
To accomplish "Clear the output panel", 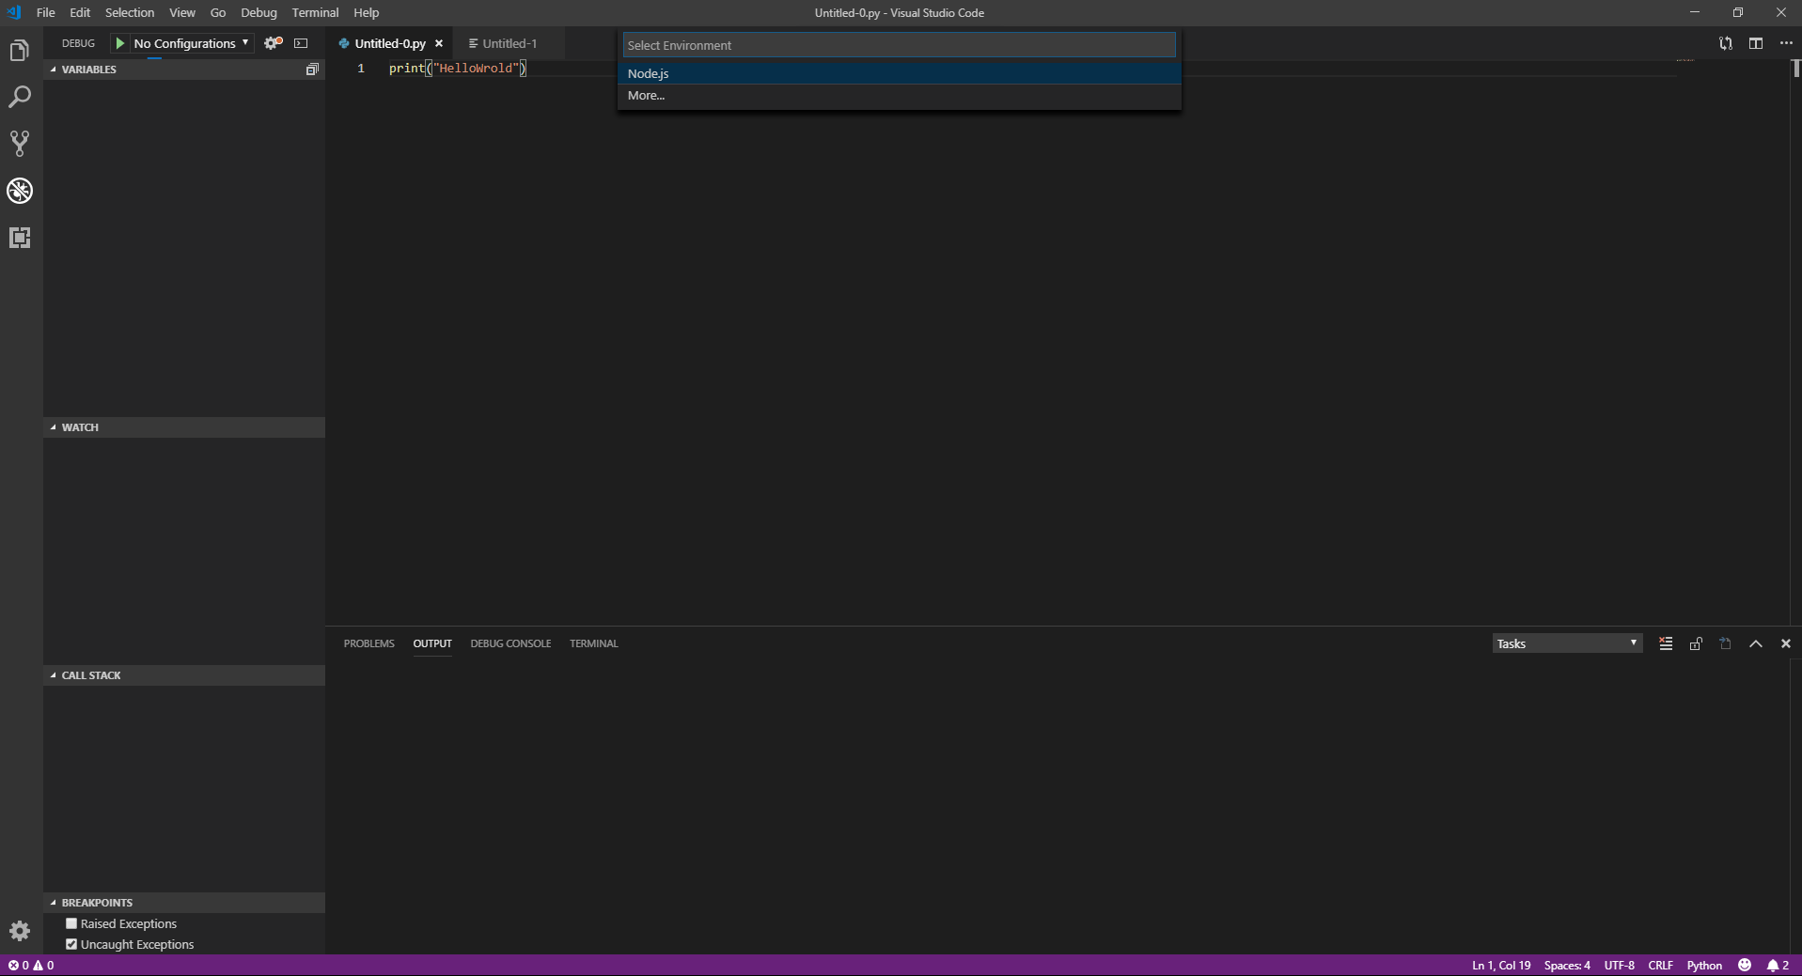I will 1666,643.
